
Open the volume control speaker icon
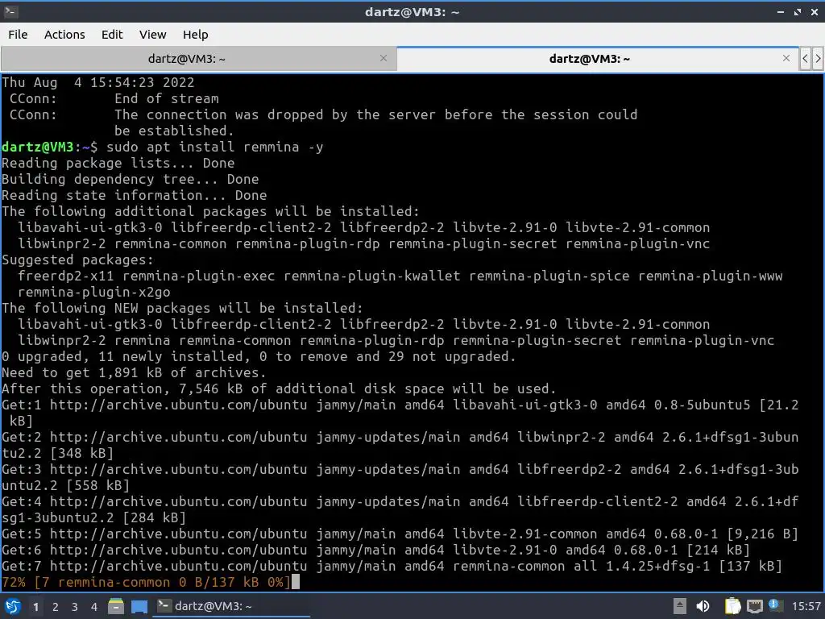click(703, 606)
